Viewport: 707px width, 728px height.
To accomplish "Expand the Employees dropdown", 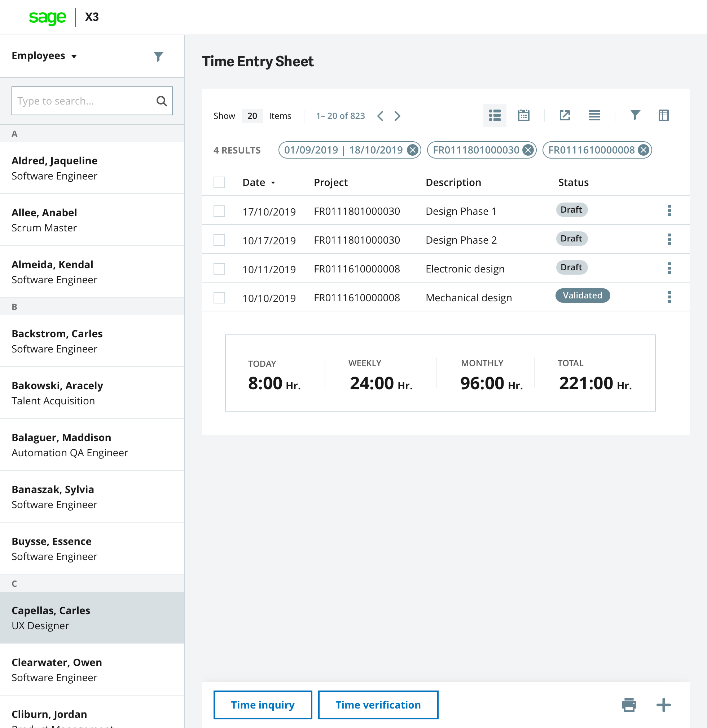I will 74,56.
